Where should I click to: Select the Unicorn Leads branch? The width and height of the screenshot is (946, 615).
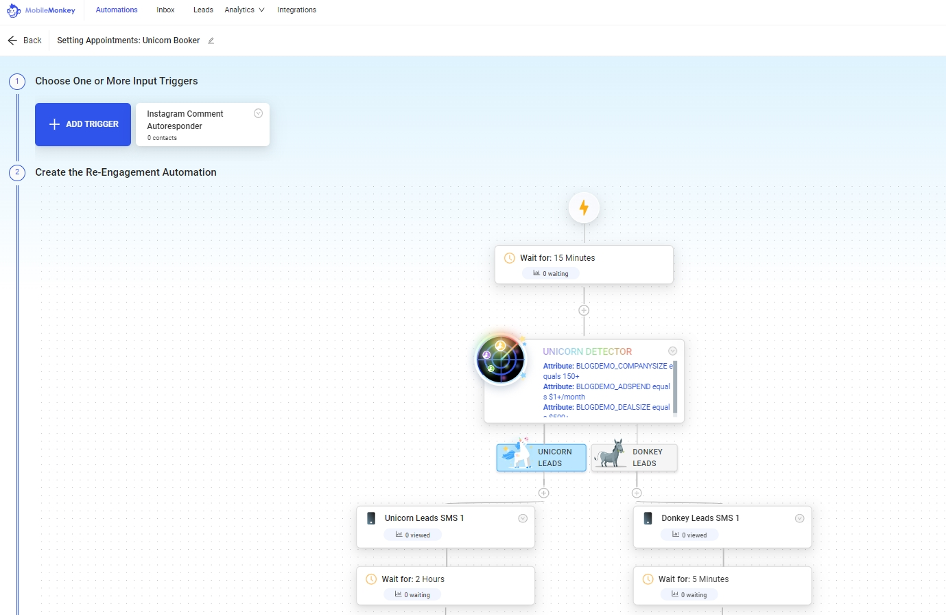pos(541,458)
